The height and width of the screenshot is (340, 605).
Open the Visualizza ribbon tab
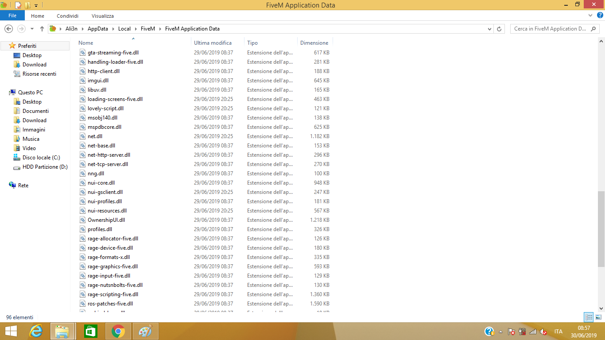point(103,15)
